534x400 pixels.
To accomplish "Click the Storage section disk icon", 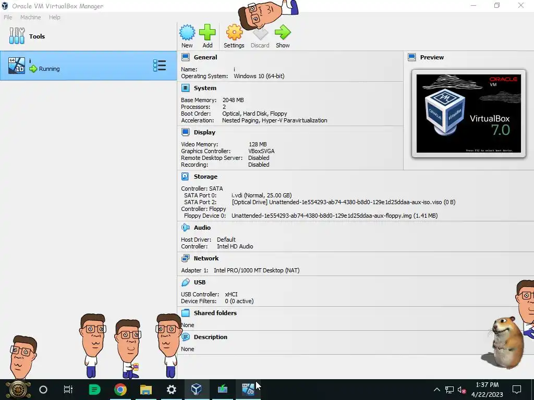I will coord(185,177).
